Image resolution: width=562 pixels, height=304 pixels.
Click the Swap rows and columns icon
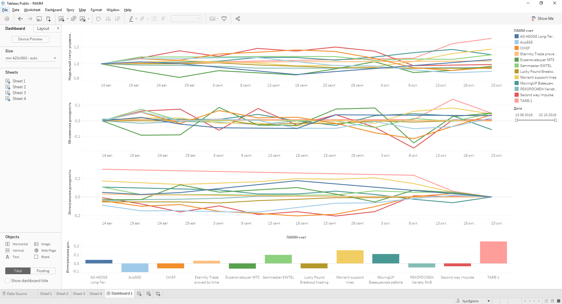click(x=99, y=19)
